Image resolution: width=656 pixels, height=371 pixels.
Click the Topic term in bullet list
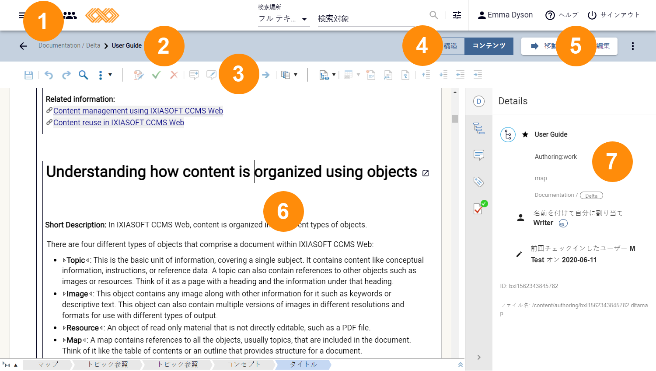point(76,260)
